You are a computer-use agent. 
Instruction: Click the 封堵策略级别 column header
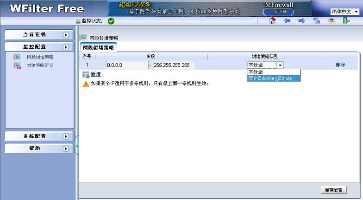(265, 57)
